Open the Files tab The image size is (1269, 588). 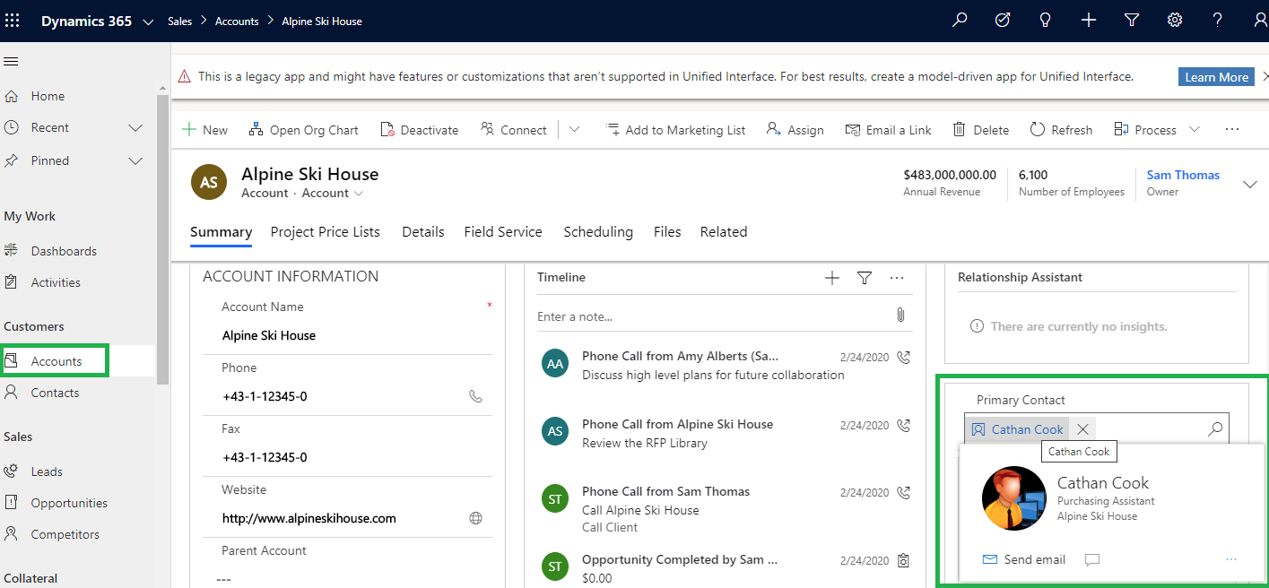pos(667,232)
